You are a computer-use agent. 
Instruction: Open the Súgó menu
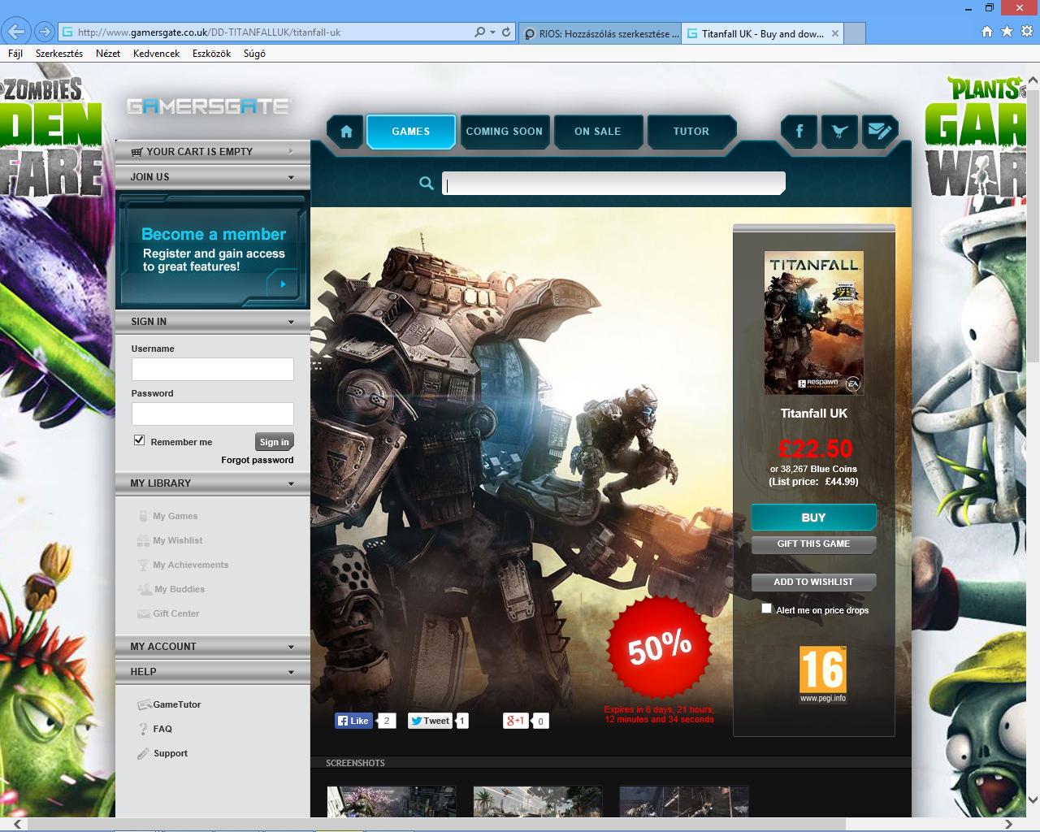click(x=254, y=54)
